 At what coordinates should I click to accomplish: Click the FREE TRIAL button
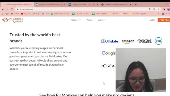(164, 20)
